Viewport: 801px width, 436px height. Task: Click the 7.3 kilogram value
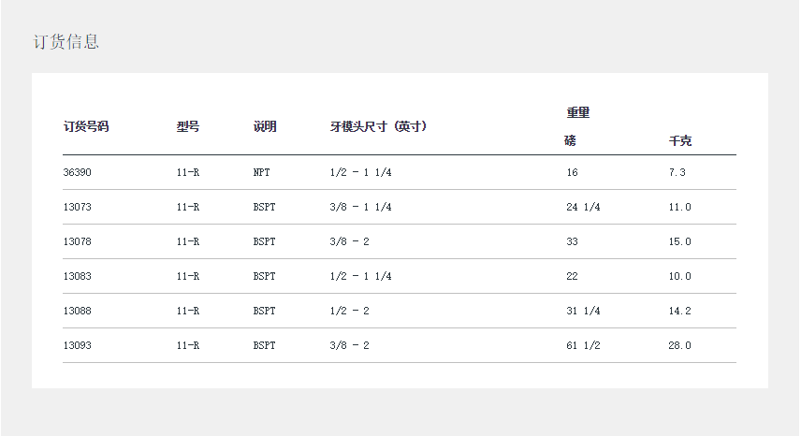[x=678, y=172]
